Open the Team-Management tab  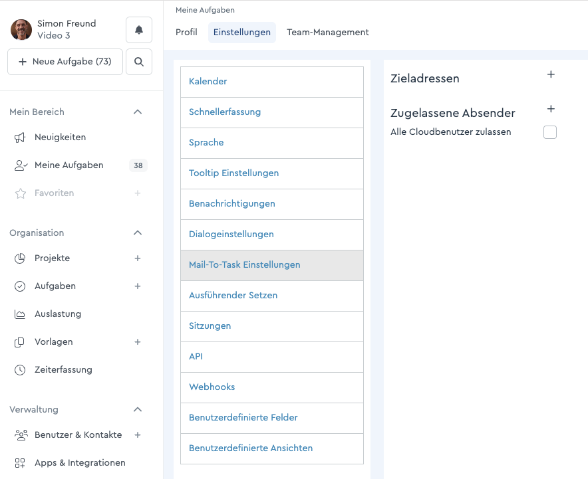[328, 32]
